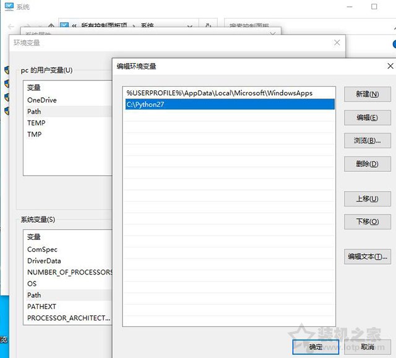
Task: Confirm with the 确定 button
Action: coord(316,347)
